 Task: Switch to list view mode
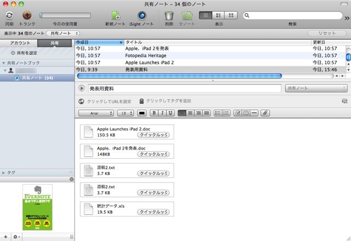point(206,15)
